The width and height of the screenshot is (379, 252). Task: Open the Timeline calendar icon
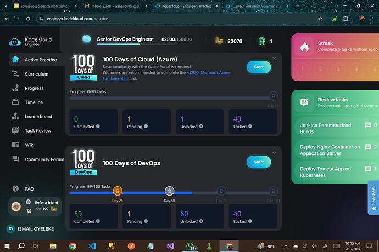point(15,102)
